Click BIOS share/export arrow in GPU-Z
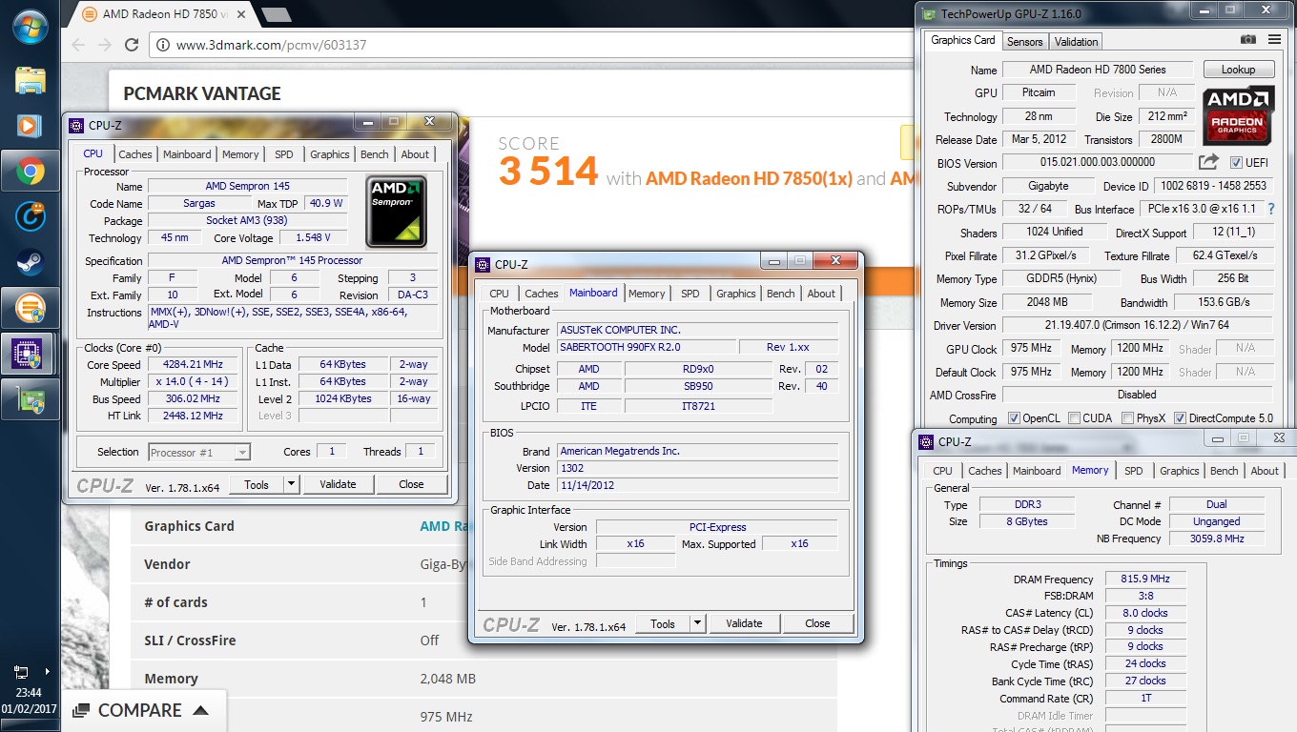 tap(1209, 162)
